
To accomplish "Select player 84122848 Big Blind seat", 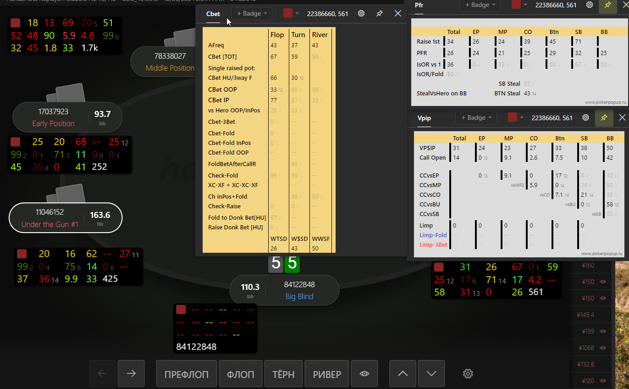I will click(x=284, y=290).
